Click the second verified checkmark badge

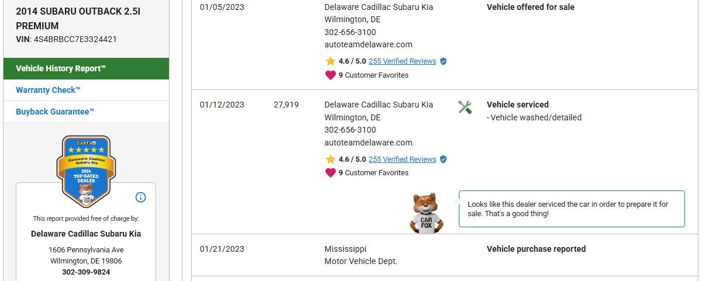(x=443, y=159)
